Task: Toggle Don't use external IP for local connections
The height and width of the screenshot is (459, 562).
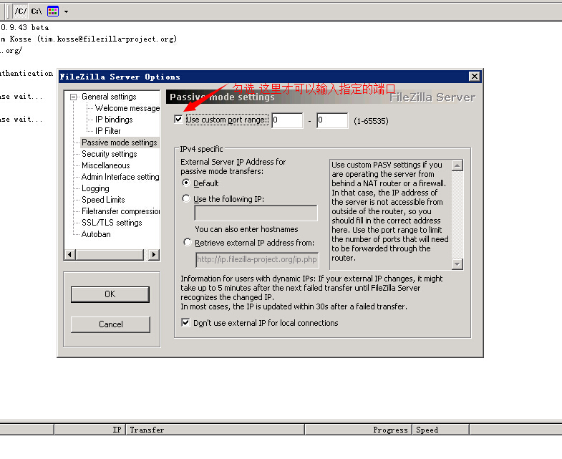Action: coord(185,322)
